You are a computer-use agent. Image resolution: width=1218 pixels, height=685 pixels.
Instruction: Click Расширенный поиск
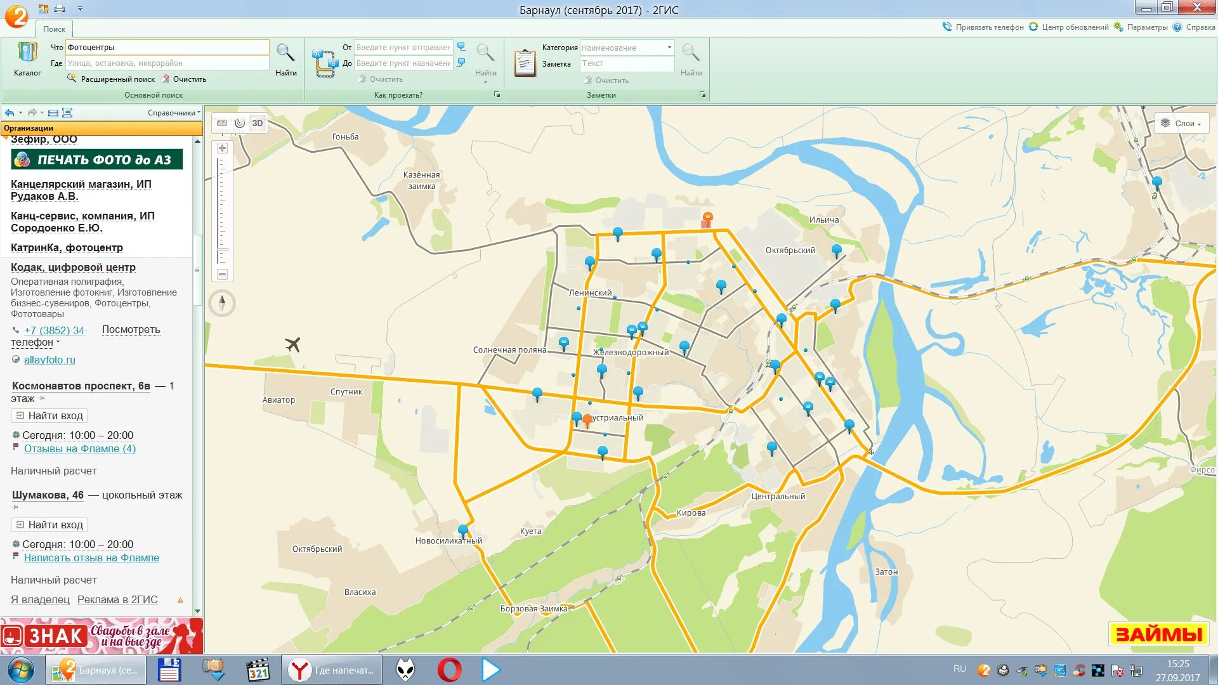[x=111, y=79]
